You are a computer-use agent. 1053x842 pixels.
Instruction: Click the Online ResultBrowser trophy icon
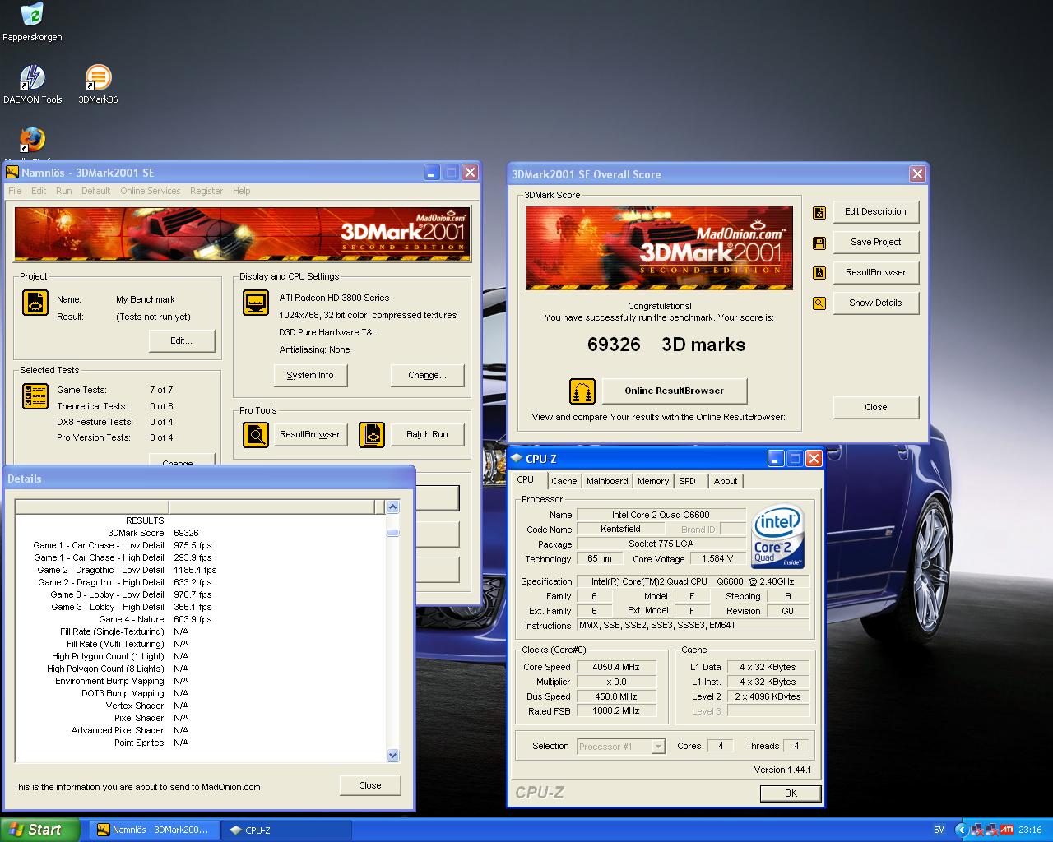point(582,391)
